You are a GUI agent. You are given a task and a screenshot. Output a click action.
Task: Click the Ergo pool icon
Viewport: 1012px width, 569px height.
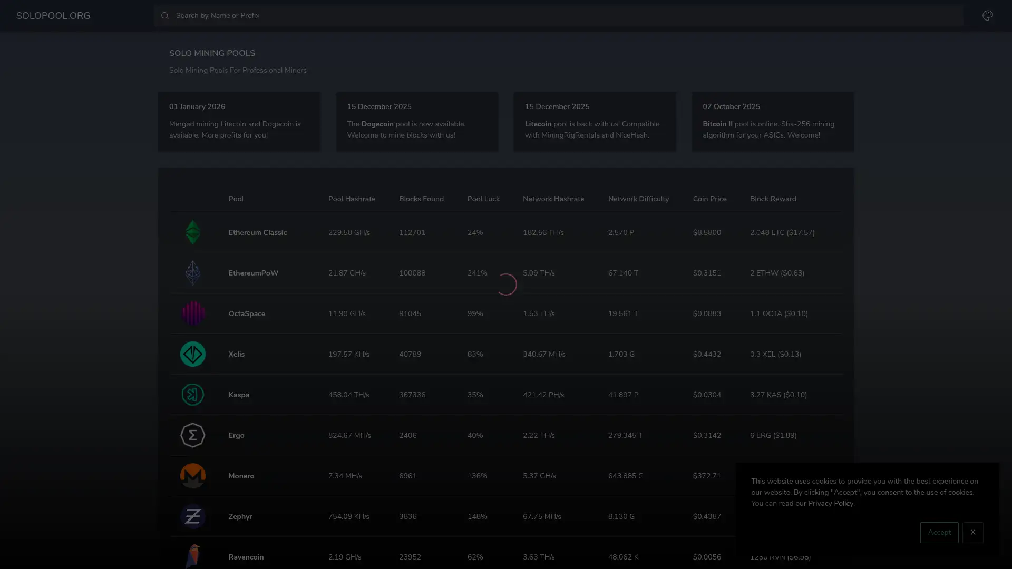pos(193,435)
